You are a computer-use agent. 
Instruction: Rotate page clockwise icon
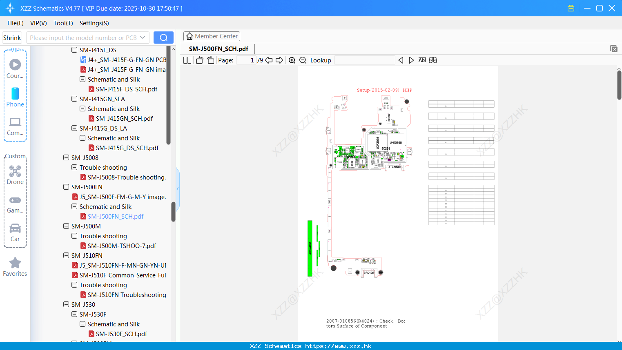pos(210,60)
